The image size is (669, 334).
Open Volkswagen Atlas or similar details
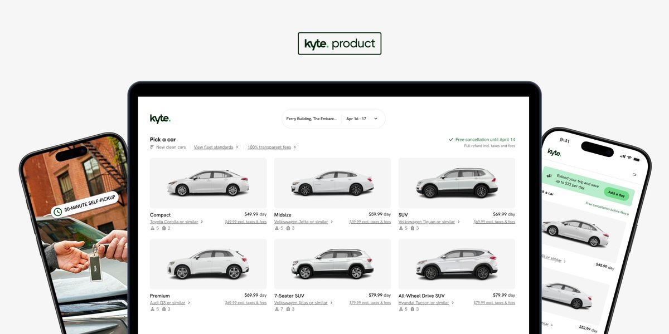pyautogui.click(x=301, y=303)
